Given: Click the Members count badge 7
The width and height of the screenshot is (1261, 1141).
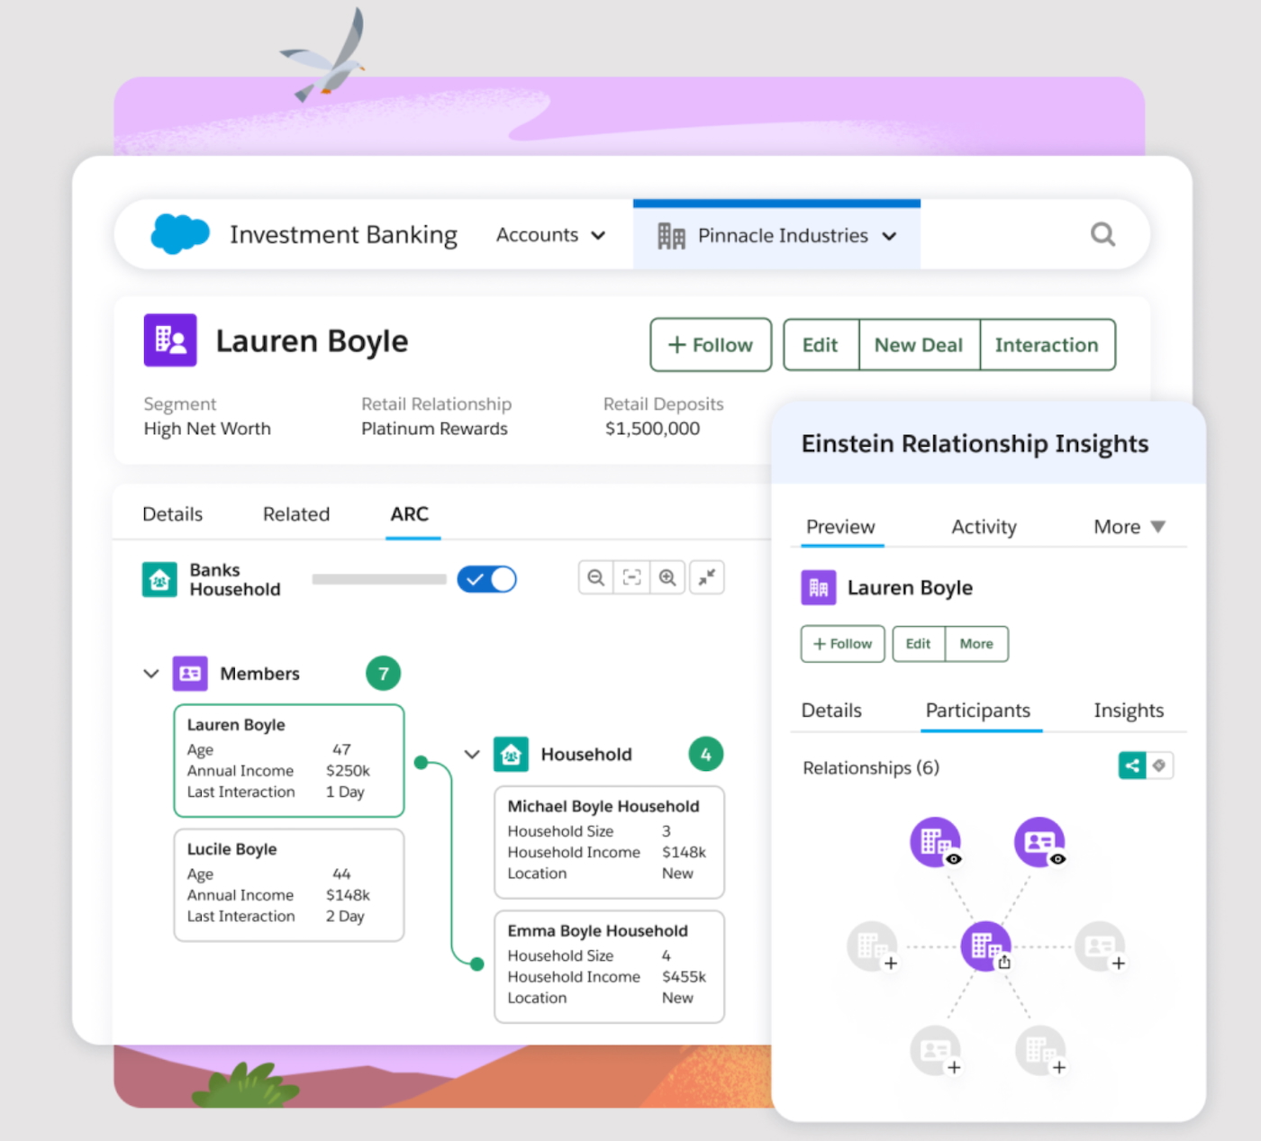Looking at the screenshot, I should [x=384, y=674].
